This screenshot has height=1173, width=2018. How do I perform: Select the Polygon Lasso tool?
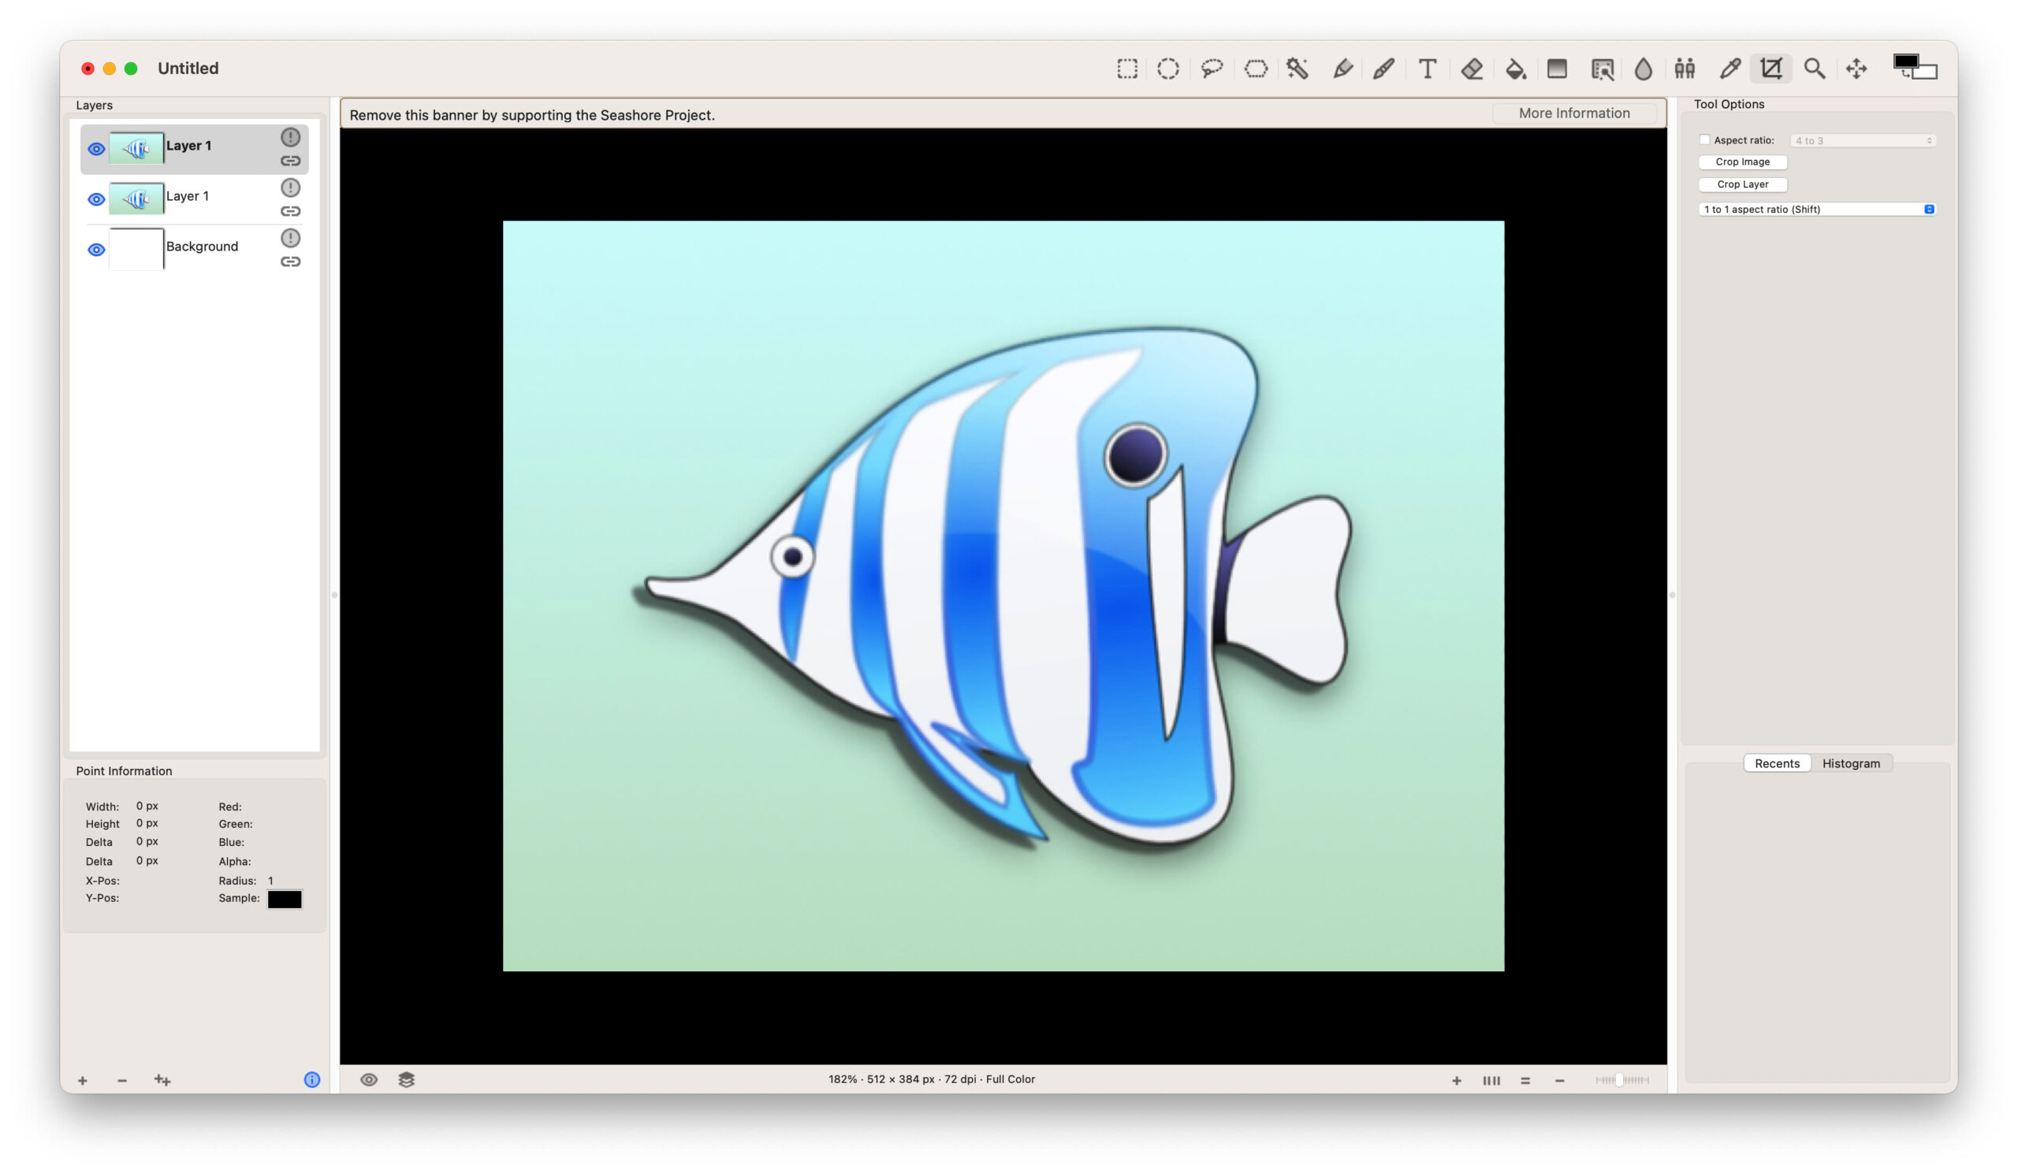[x=1256, y=69]
